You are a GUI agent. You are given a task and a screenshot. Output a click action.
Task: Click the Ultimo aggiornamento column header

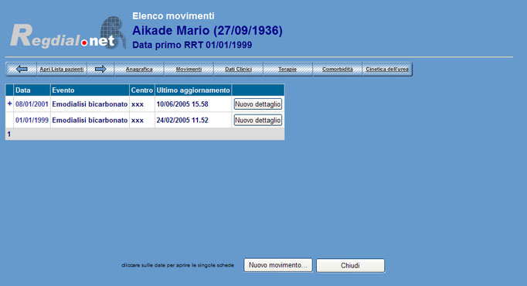pyautogui.click(x=193, y=90)
